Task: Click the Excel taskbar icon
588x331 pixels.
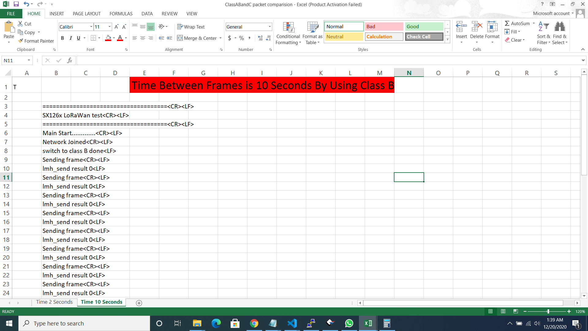Action: pyautogui.click(x=367, y=323)
